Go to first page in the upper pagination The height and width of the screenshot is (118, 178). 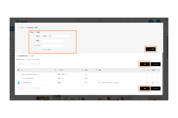(x=20, y=64)
